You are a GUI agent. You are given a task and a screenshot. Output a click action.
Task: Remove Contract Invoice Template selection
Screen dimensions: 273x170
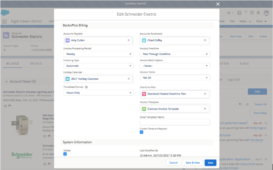point(205,109)
